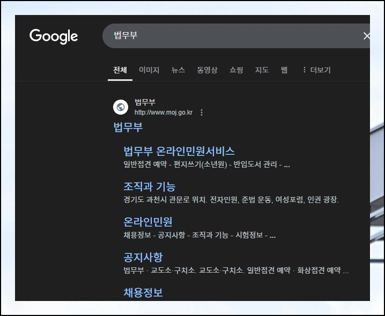Click the Google logo
This screenshot has width=385, height=316.
54,36
